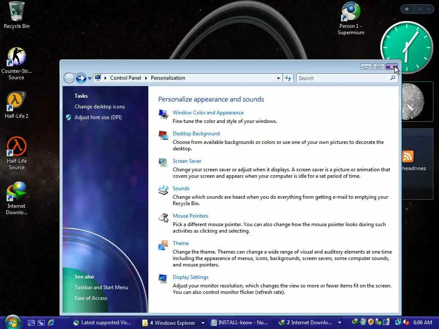
Task: Open Taskbar and Start Menu link
Action: [x=101, y=287]
